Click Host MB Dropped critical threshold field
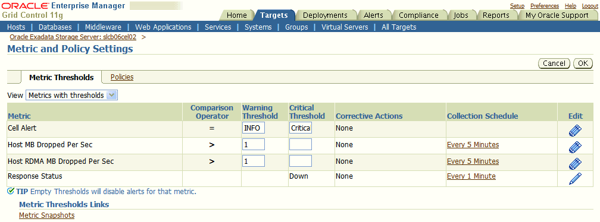The height and width of the screenshot is (222, 600). pos(301,144)
